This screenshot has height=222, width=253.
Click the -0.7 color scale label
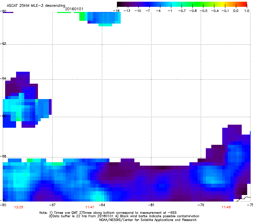click(x=182, y=11)
